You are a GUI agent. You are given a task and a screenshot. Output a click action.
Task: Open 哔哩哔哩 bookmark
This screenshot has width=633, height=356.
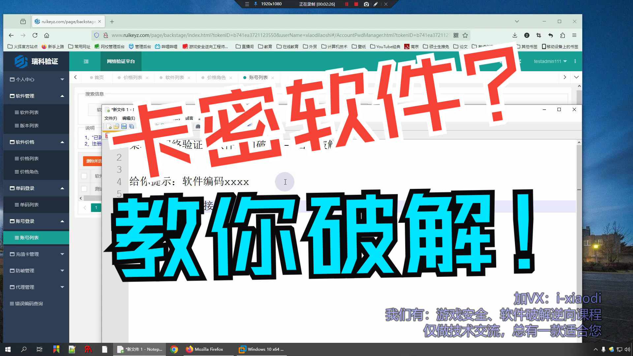(166, 46)
